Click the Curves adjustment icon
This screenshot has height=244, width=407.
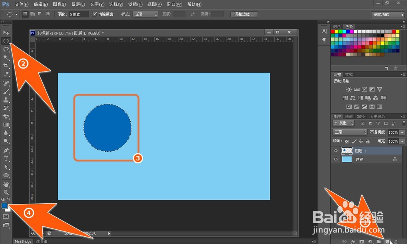click(364, 89)
